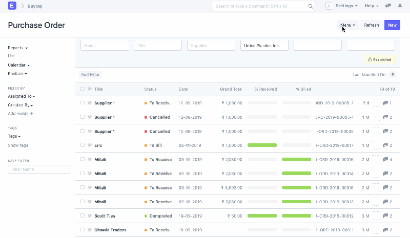Open comments on the Scott Ties row

click(x=387, y=216)
